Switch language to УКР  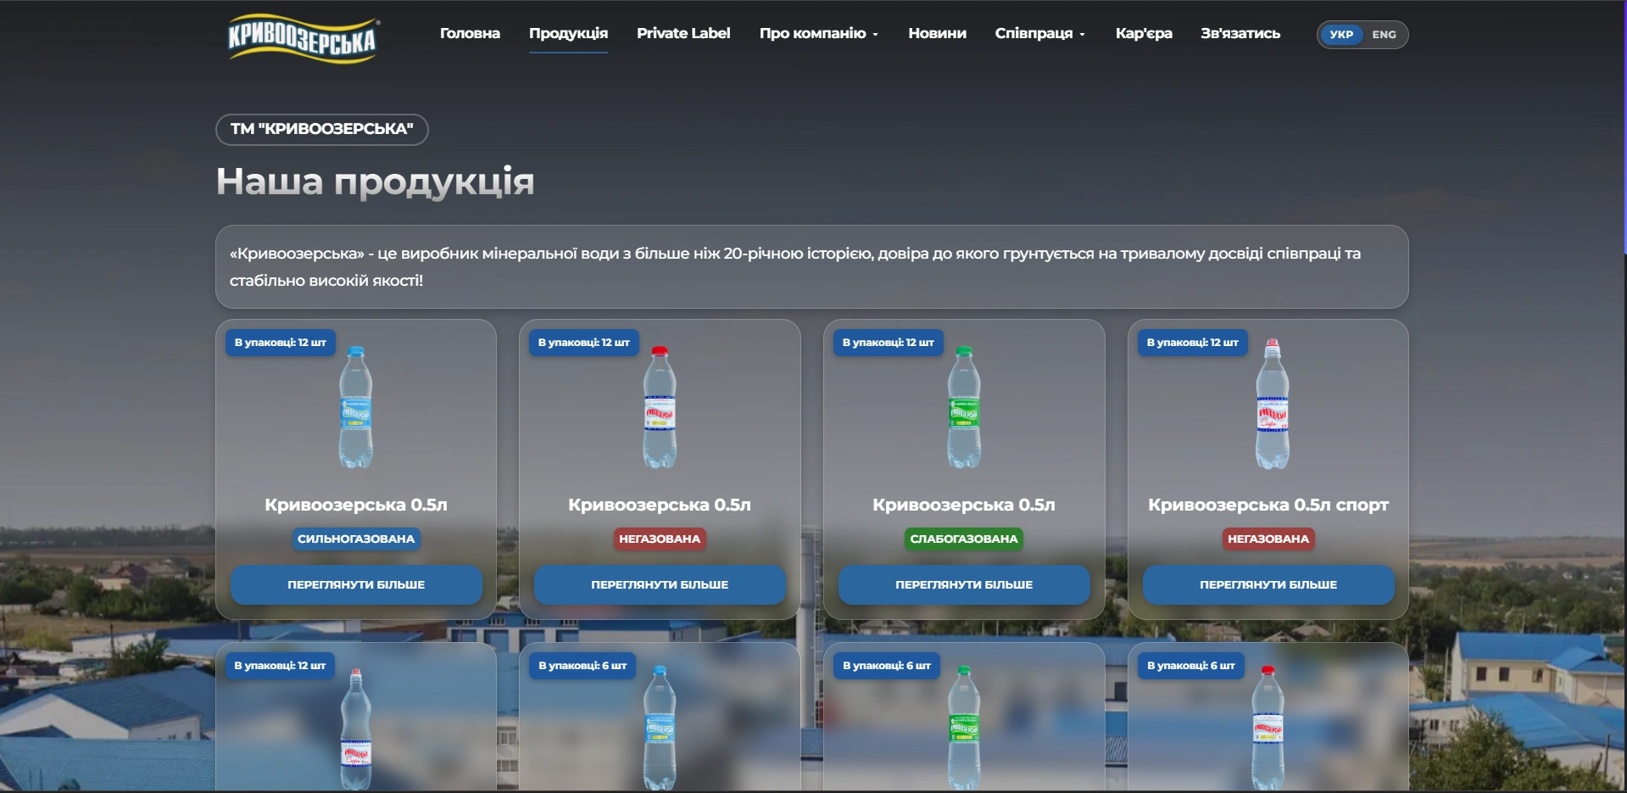(x=1341, y=35)
